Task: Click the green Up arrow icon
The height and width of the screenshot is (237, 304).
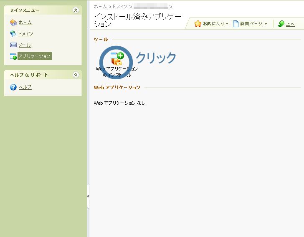Action: pos(281,24)
